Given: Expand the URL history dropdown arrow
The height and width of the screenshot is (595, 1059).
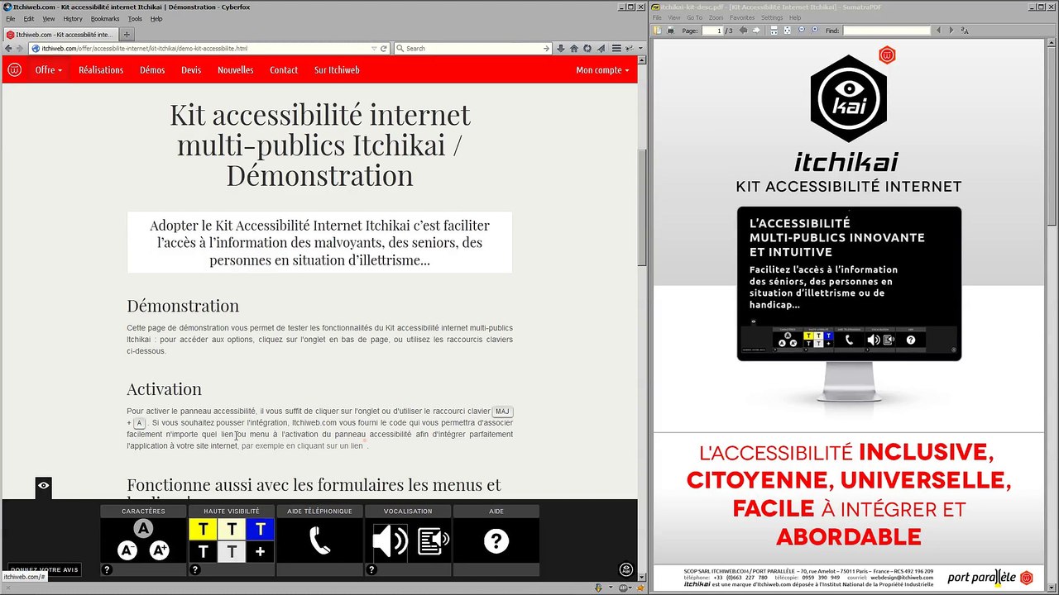Looking at the screenshot, I should pyautogui.click(x=374, y=48).
